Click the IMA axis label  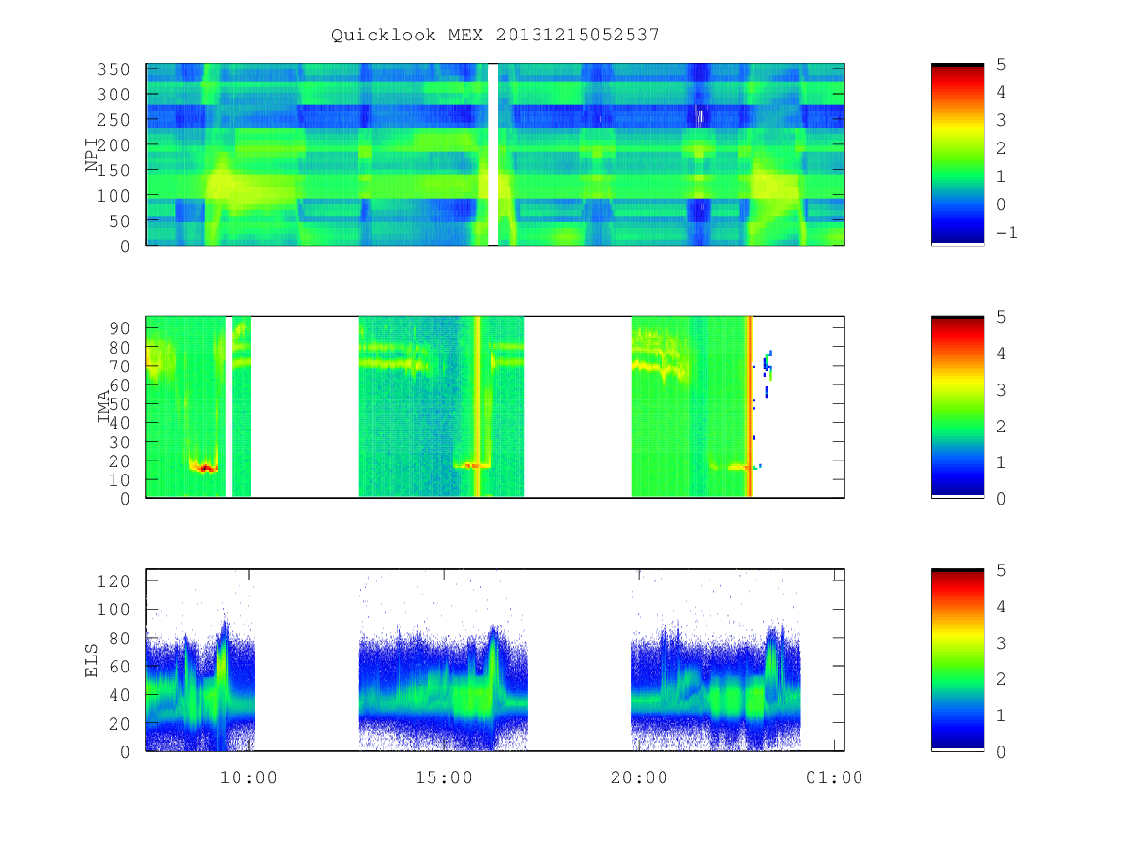(104, 406)
